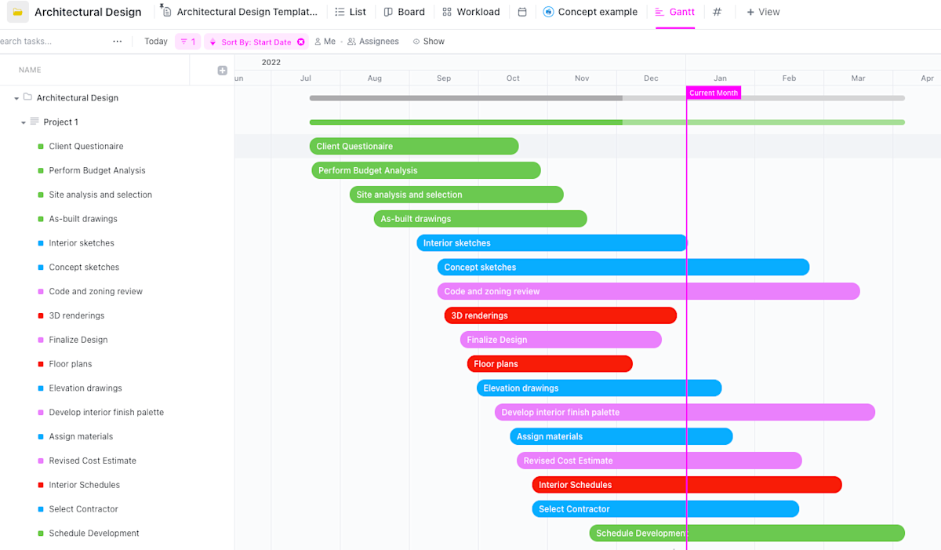Click the Today button
This screenshot has width=941, height=550.
pyautogui.click(x=155, y=41)
